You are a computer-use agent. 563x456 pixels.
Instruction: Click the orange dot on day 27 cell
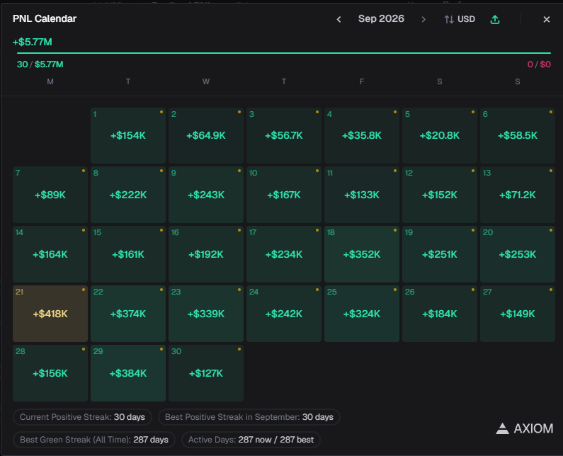[x=551, y=290]
